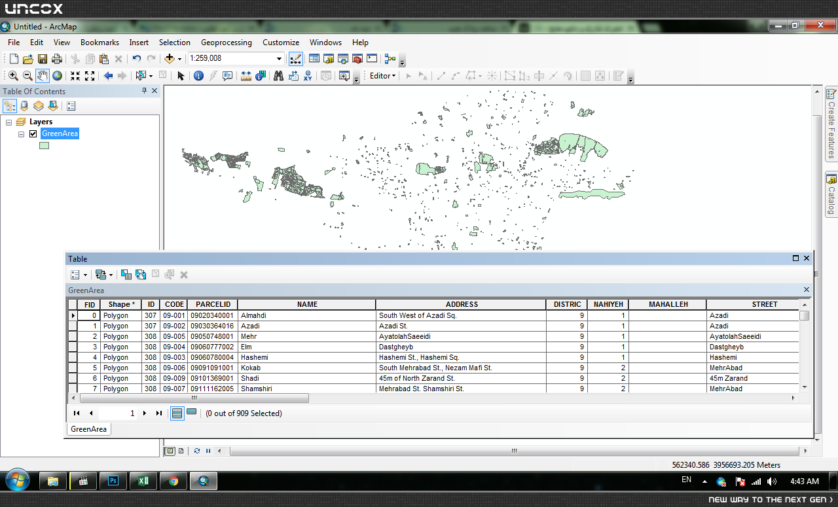
Task: Undo the last action
Action: pyautogui.click(x=136, y=58)
